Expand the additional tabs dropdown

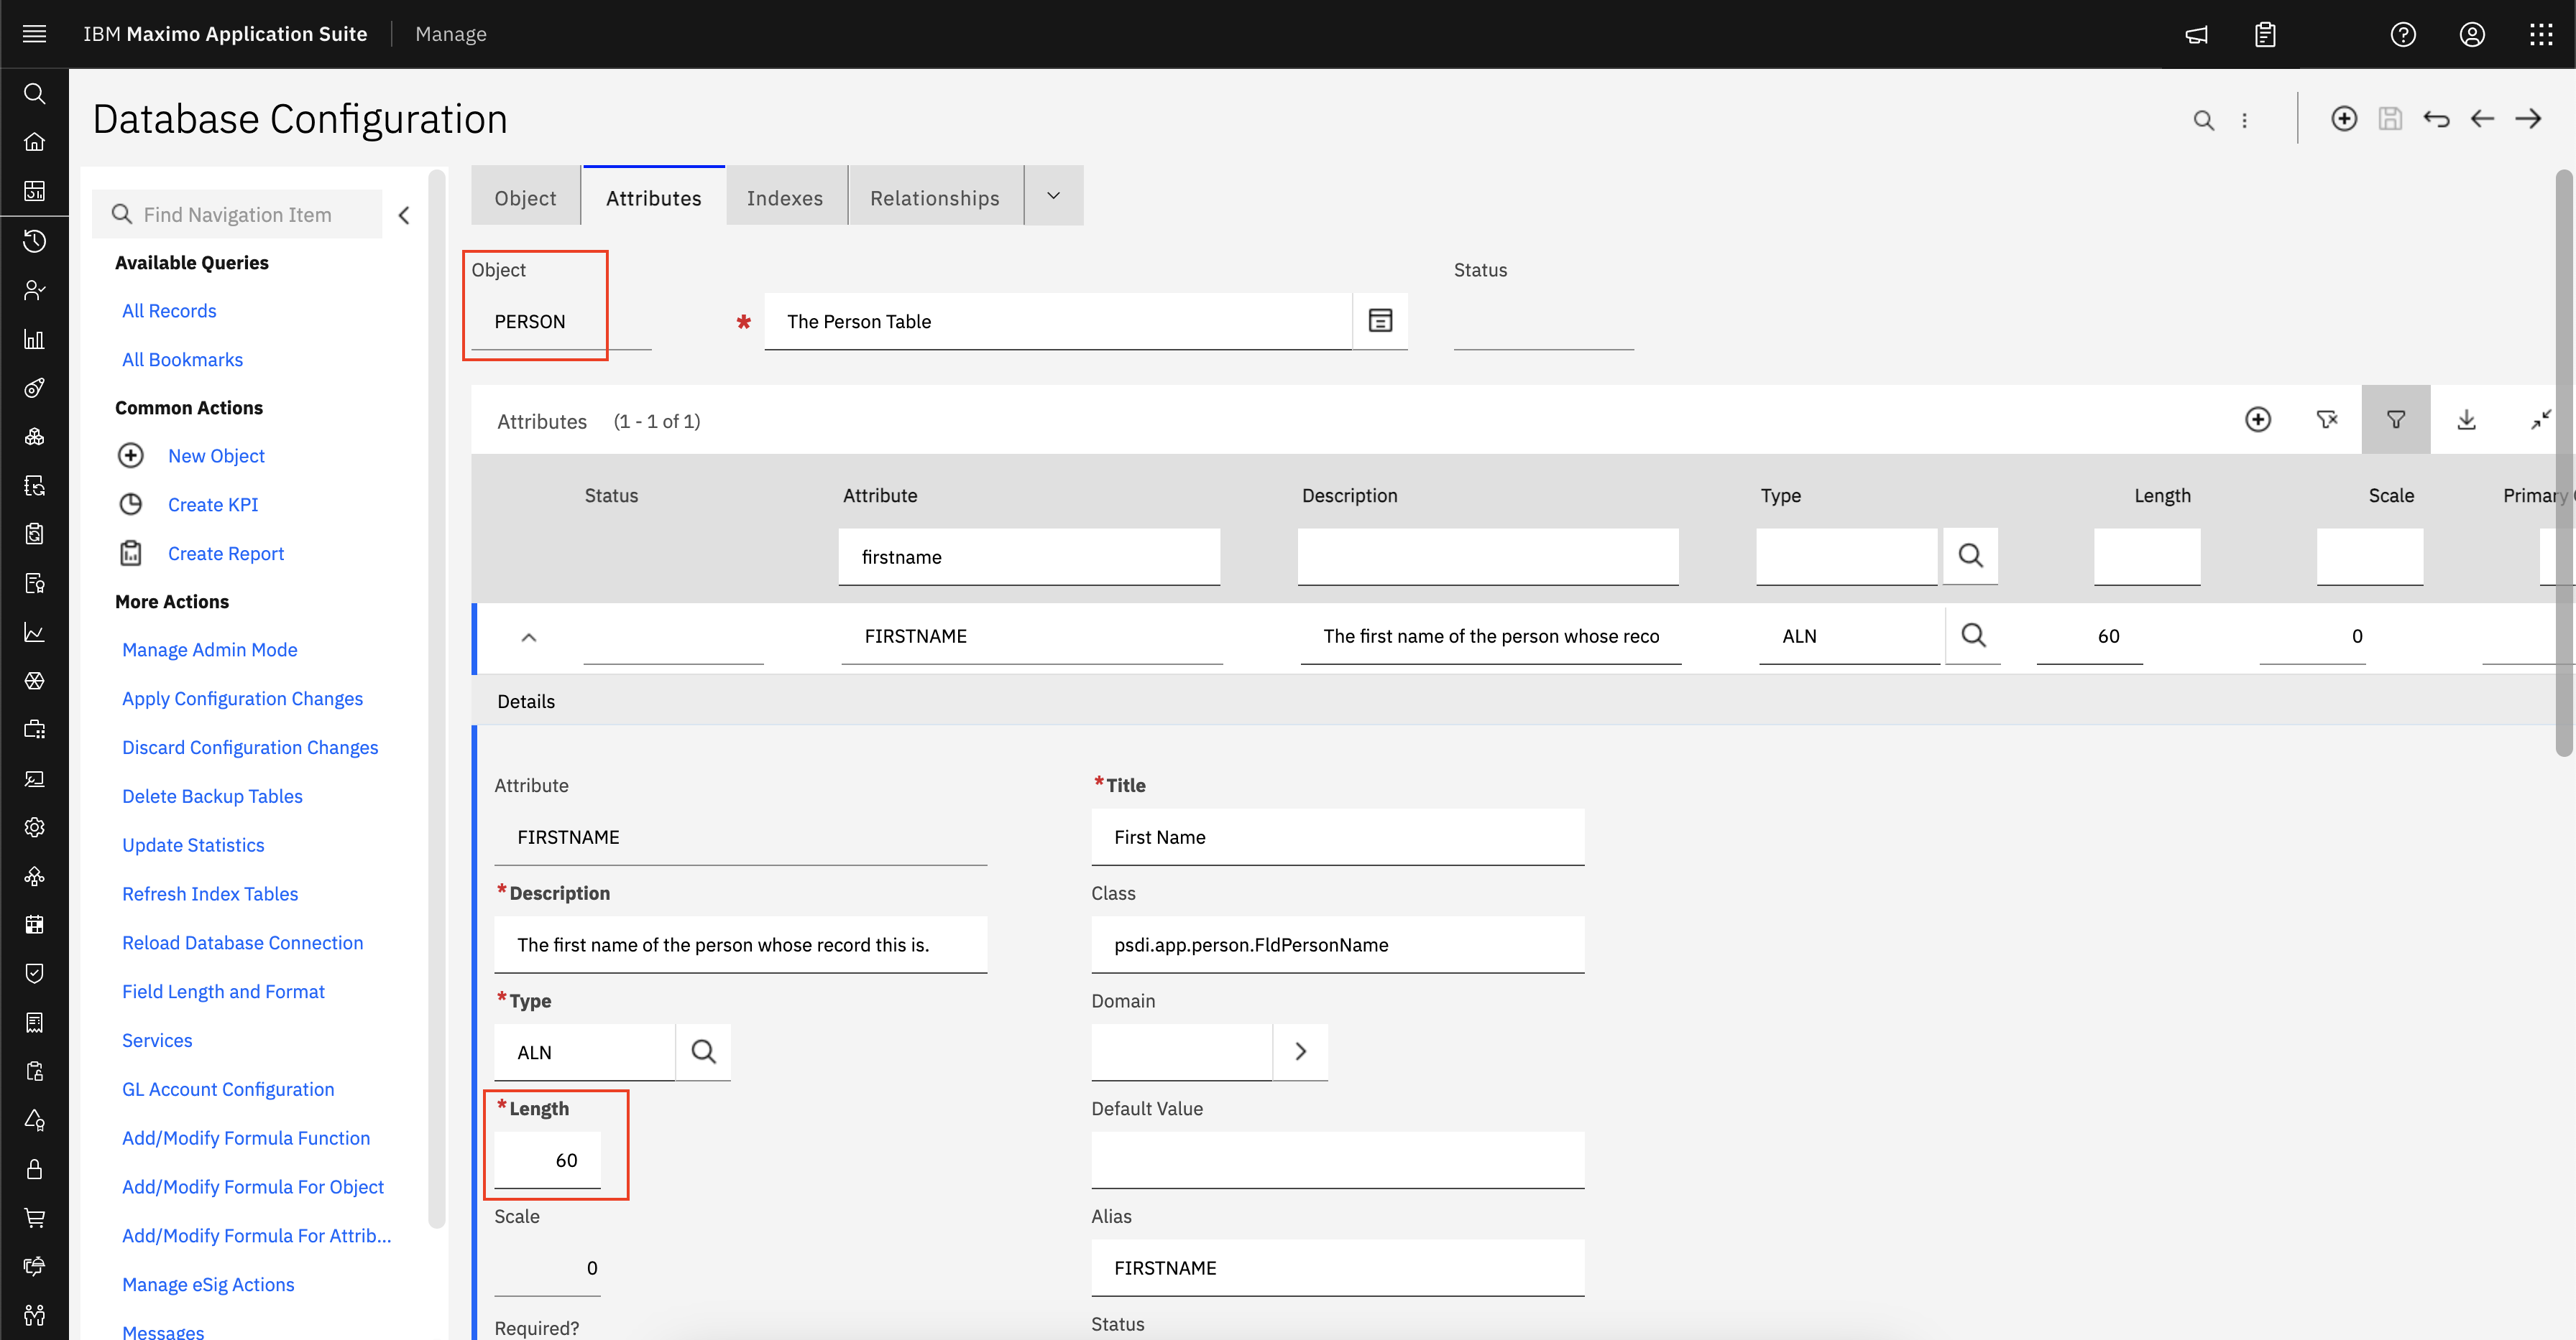point(1053,196)
